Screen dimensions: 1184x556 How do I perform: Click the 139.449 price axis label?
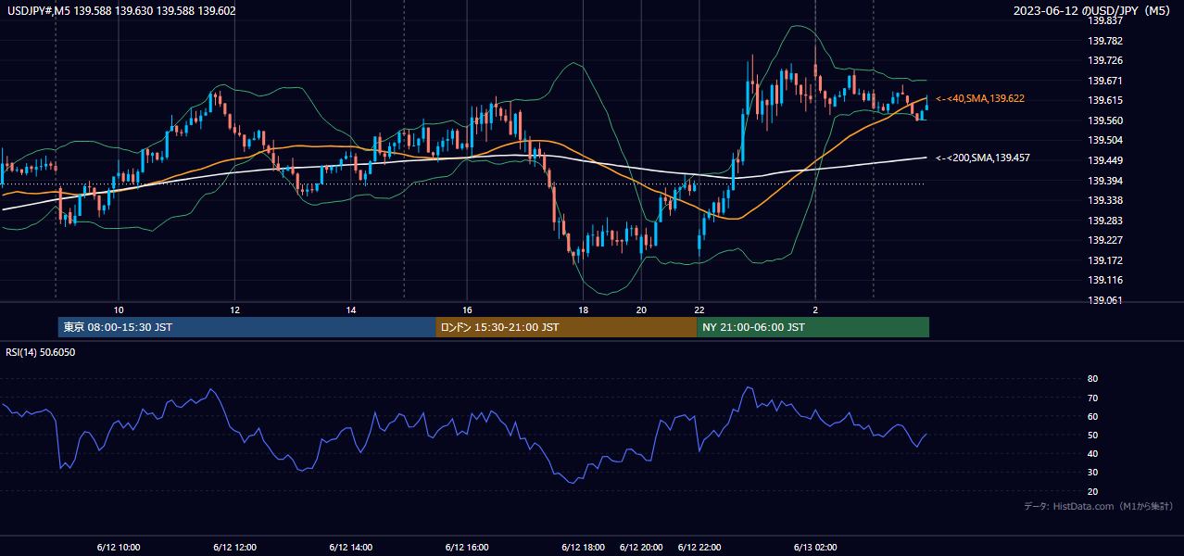tap(1105, 160)
